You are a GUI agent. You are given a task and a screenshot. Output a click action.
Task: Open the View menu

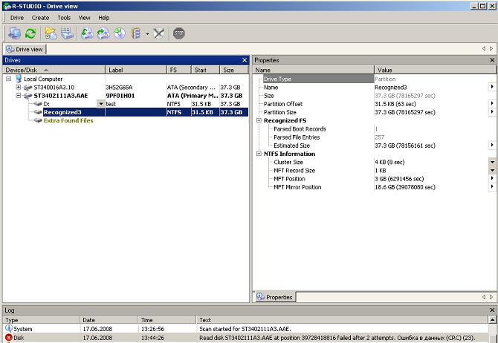click(84, 18)
